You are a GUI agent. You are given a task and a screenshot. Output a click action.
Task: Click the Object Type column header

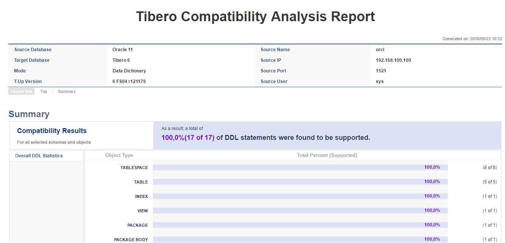[x=119, y=155]
